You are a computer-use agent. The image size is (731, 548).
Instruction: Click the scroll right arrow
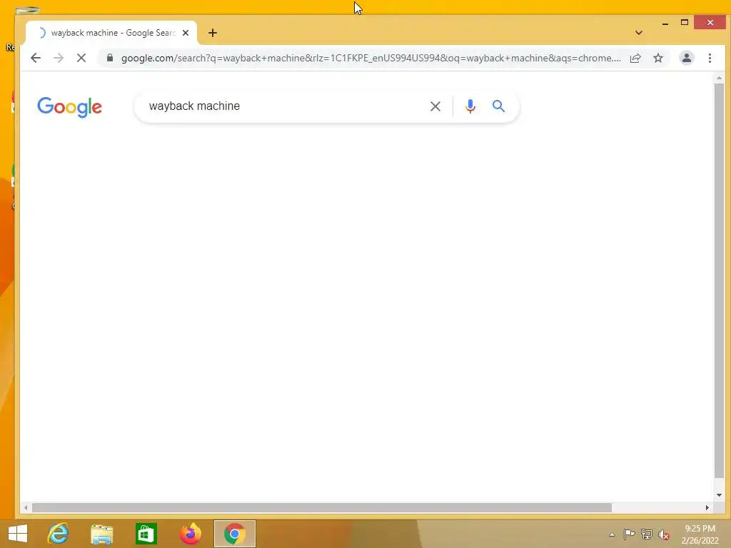(x=707, y=507)
